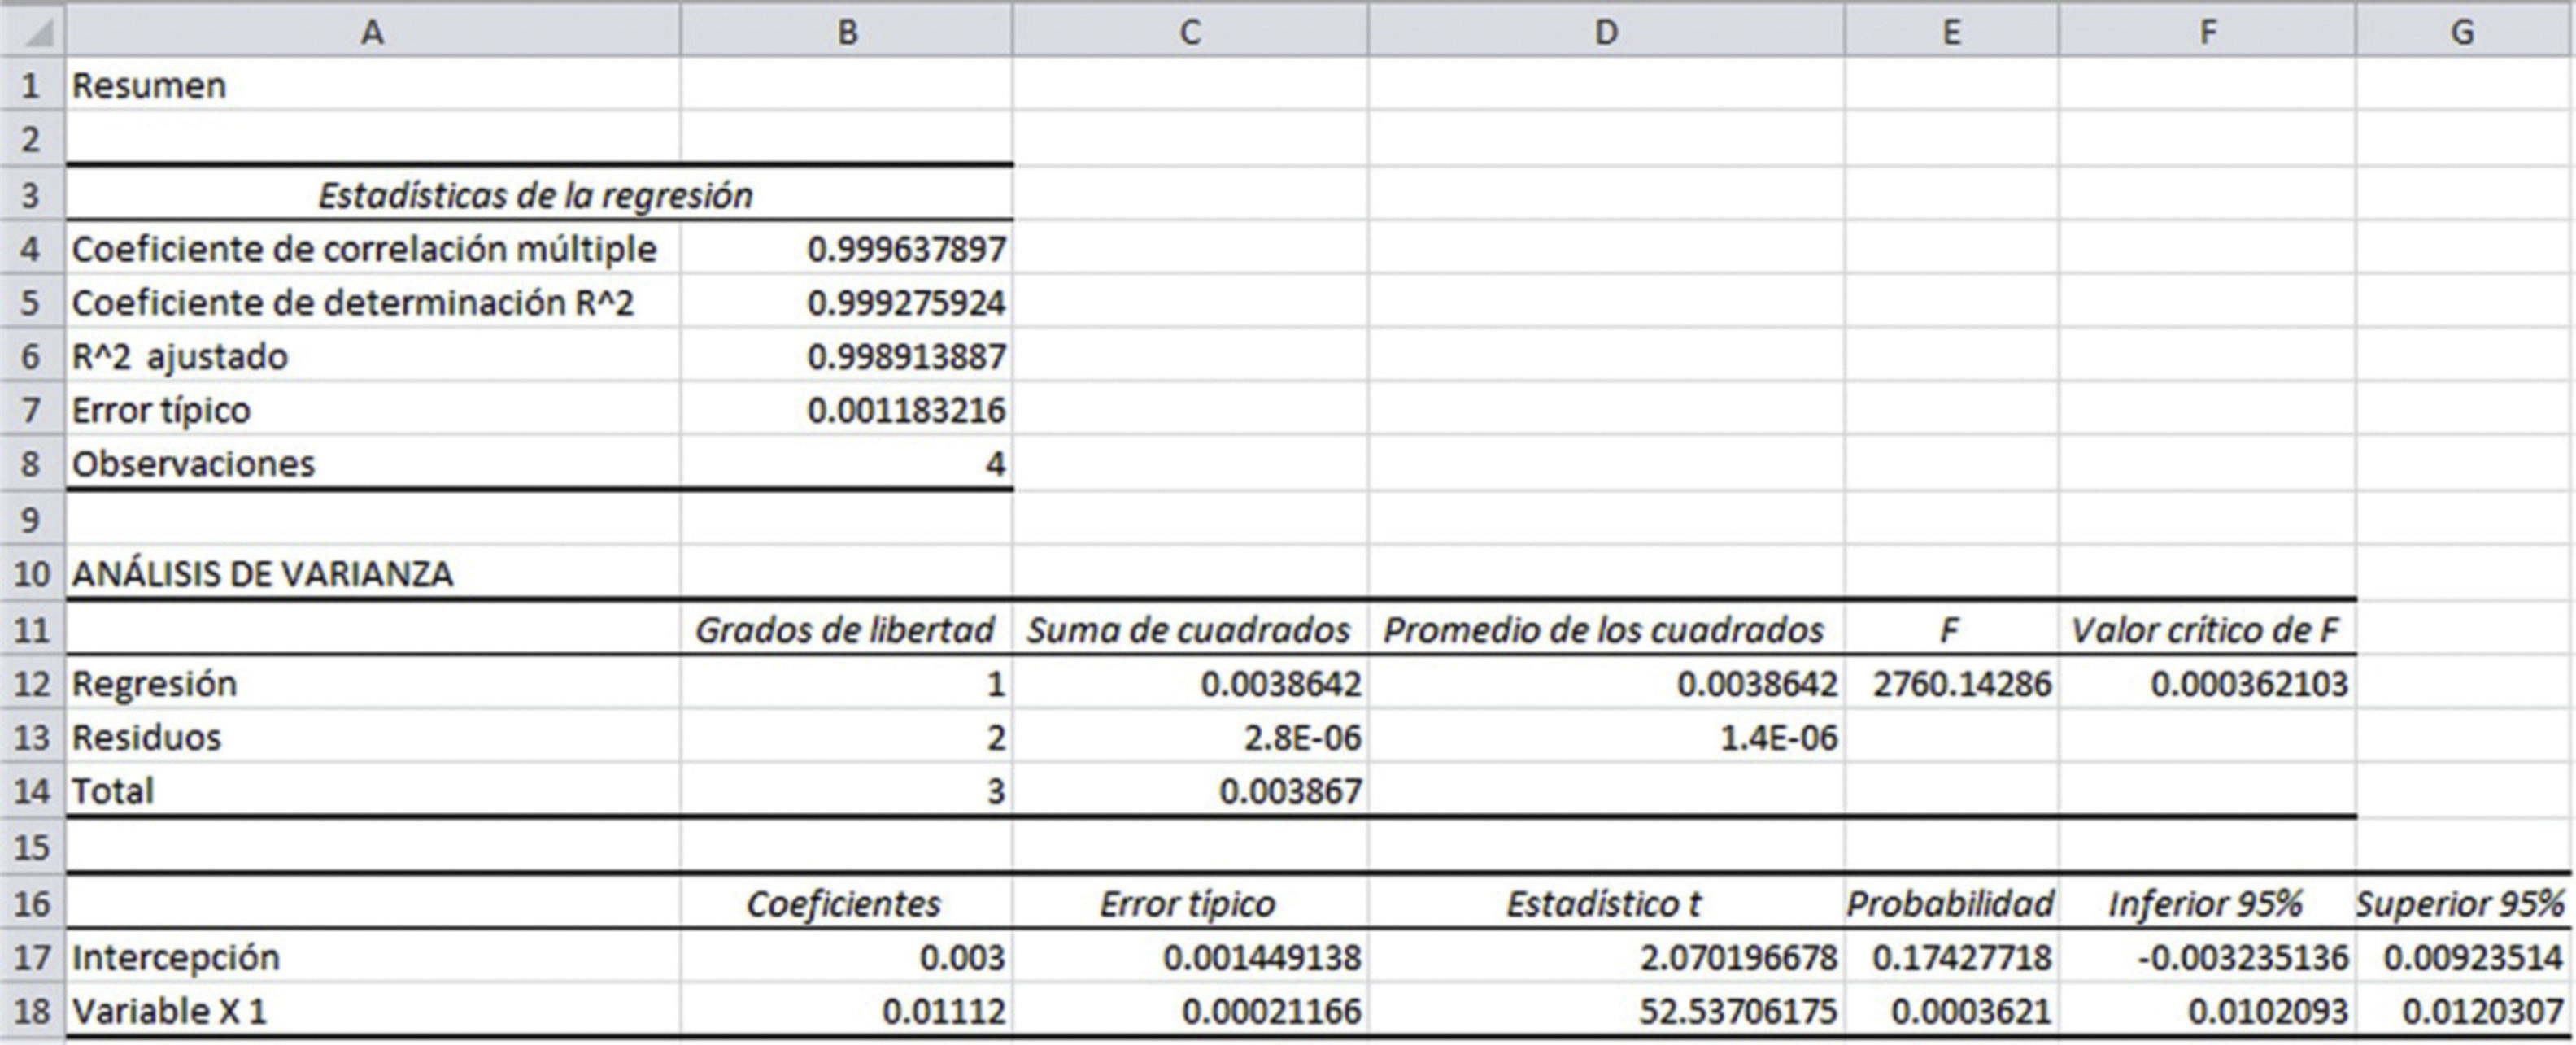2576x1045 pixels.
Task: Select the Estadísticas de la regresión heading
Action: point(535,195)
